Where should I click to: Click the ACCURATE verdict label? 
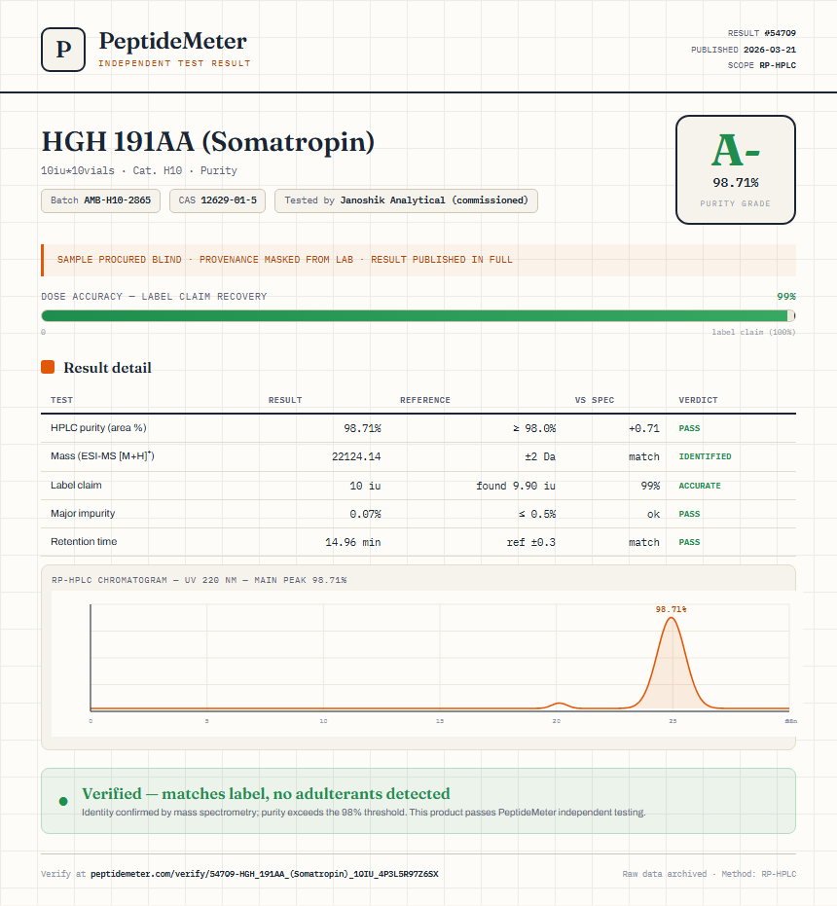click(x=700, y=486)
